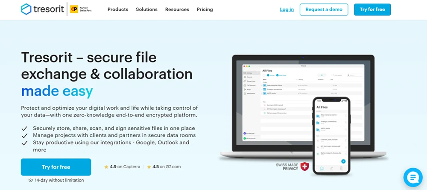Open the Resources dropdown
The width and height of the screenshot is (427, 190).
coord(177,9)
